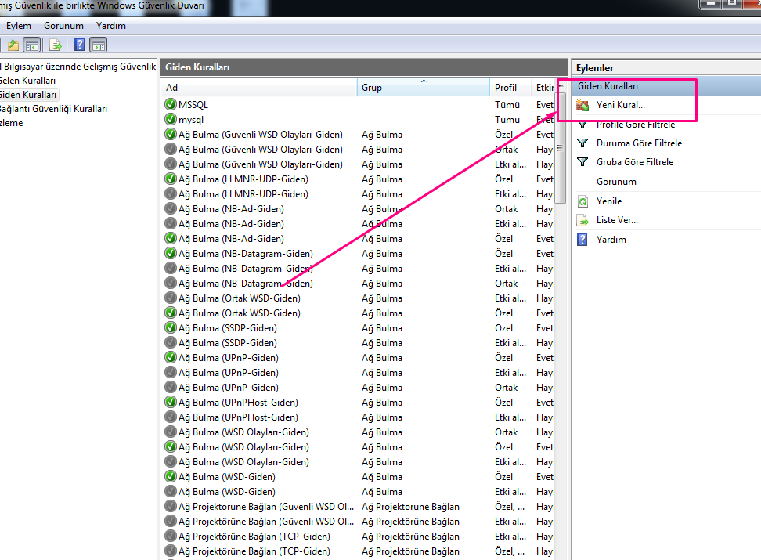This screenshot has height=560, width=761.
Task: Select Ağ Bulma (NB-Datagram-Giden) rule with Özel profile
Action: pyautogui.click(x=359, y=254)
